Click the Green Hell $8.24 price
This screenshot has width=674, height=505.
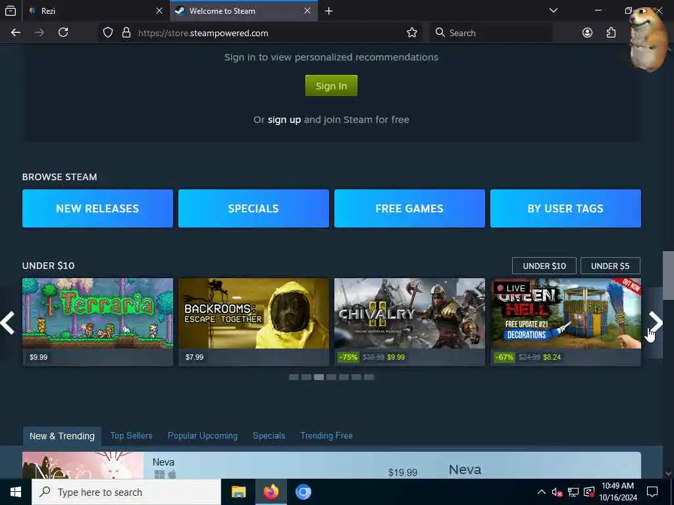point(552,357)
